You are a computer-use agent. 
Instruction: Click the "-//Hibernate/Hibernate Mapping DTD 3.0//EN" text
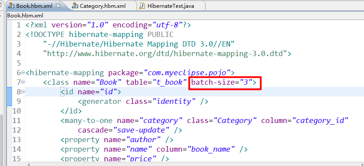point(139,44)
